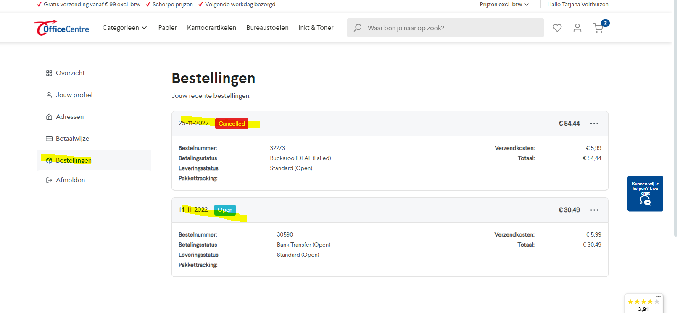The height and width of the screenshot is (313, 680).
Task: Open the live chat widget
Action: coord(645,194)
